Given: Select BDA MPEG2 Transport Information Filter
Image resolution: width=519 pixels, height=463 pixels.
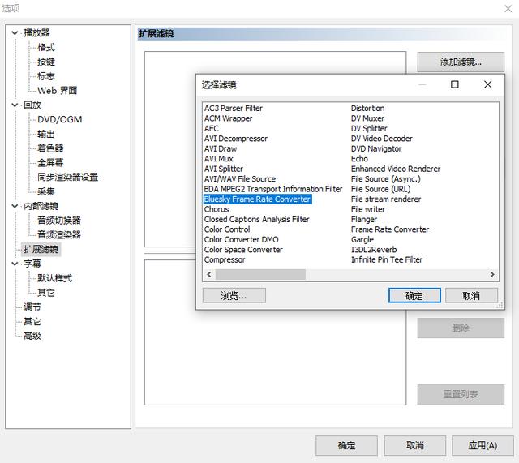Looking at the screenshot, I should 273,189.
